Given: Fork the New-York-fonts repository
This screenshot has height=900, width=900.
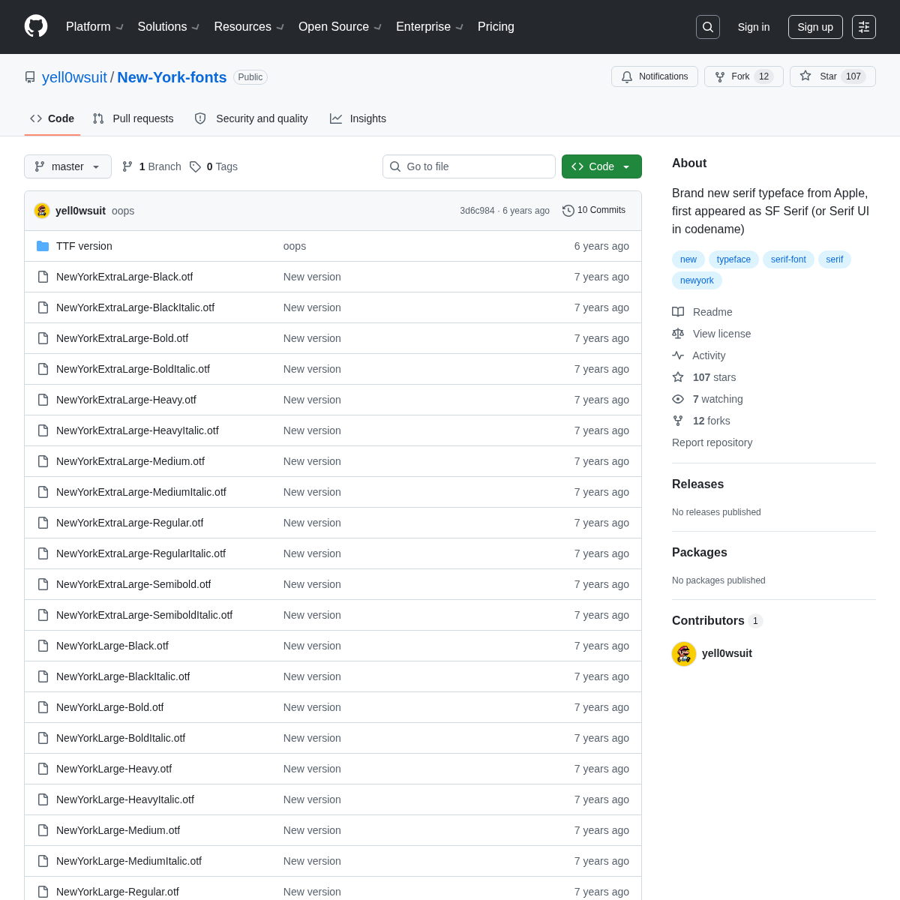Looking at the screenshot, I should tap(744, 76).
